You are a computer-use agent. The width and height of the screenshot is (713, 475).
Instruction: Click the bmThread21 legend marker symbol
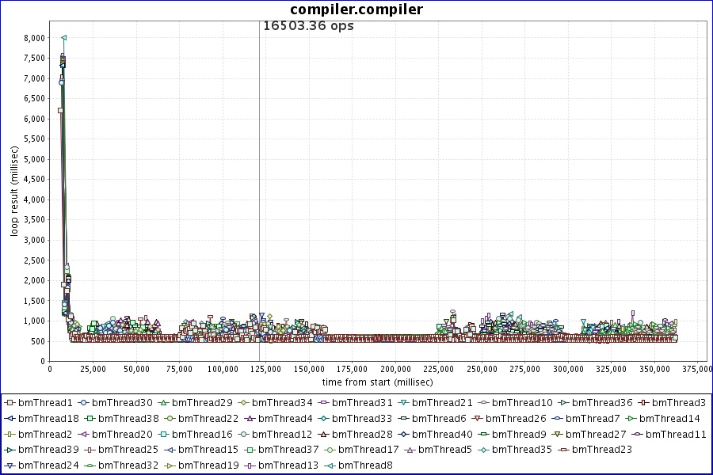point(403,403)
